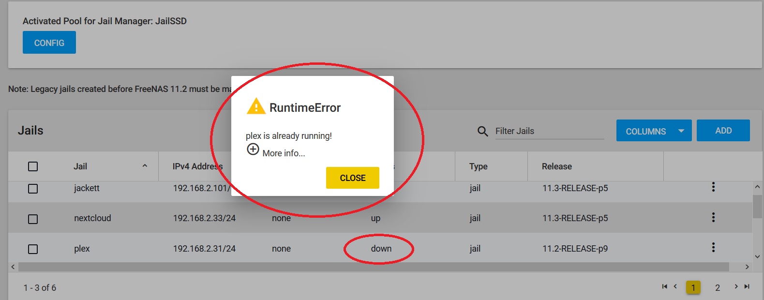
Task: Click IP 192.168.2.31/24
Action: point(204,249)
